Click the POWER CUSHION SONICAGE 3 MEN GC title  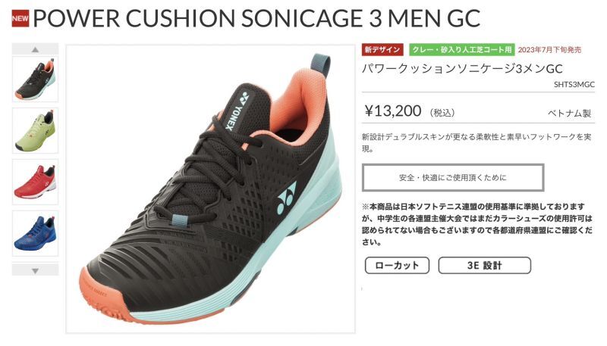tap(256, 18)
